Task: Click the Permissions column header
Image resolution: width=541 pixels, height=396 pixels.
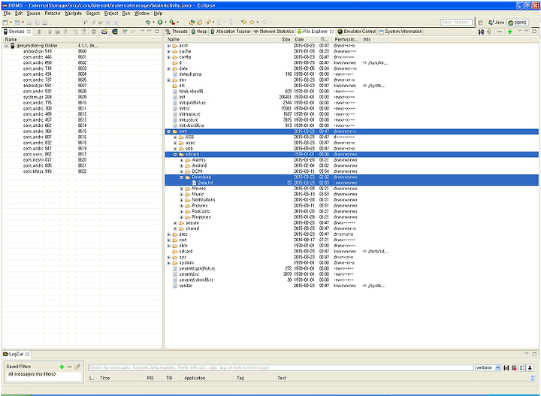Action: 346,40
